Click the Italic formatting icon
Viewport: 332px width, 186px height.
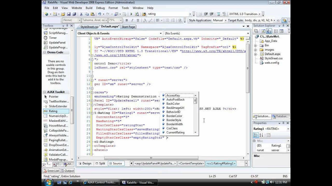click(132, 20)
